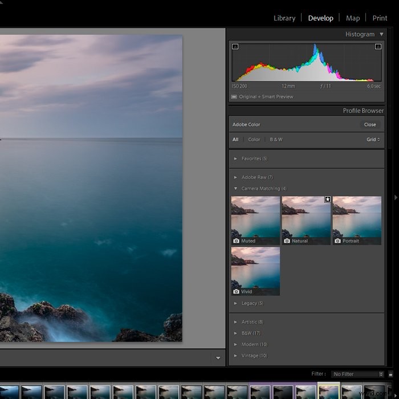Click the Smart Preview status icon
The image size is (399, 399).
pos(234,97)
